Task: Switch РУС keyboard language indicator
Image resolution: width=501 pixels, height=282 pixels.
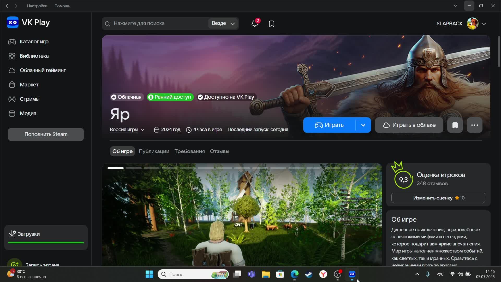Action: tap(440, 274)
